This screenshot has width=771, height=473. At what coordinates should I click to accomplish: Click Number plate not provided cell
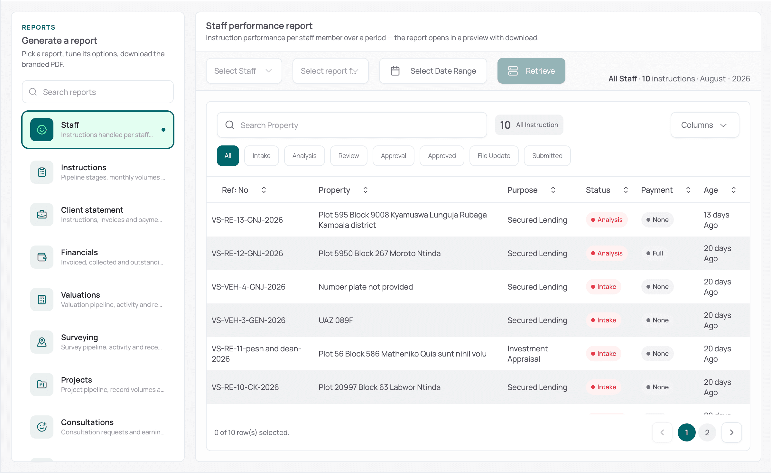click(366, 287)
